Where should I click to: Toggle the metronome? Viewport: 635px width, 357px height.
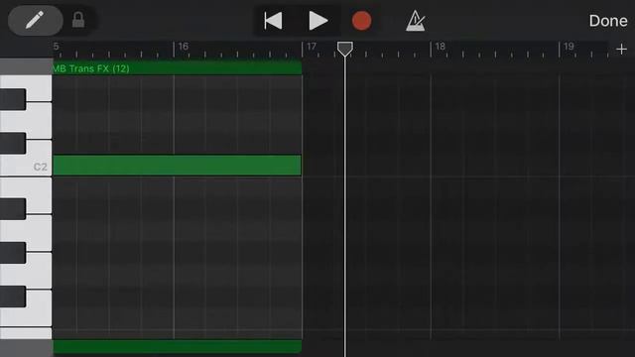click(416, 21)
